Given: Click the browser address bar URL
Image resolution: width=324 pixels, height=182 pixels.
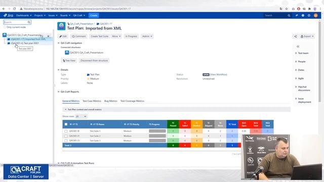Looking at the screenshot, I should pos(88,9).
